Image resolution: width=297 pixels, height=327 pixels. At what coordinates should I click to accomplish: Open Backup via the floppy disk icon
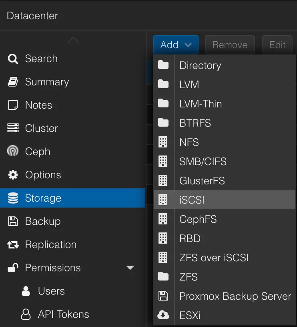12,221
